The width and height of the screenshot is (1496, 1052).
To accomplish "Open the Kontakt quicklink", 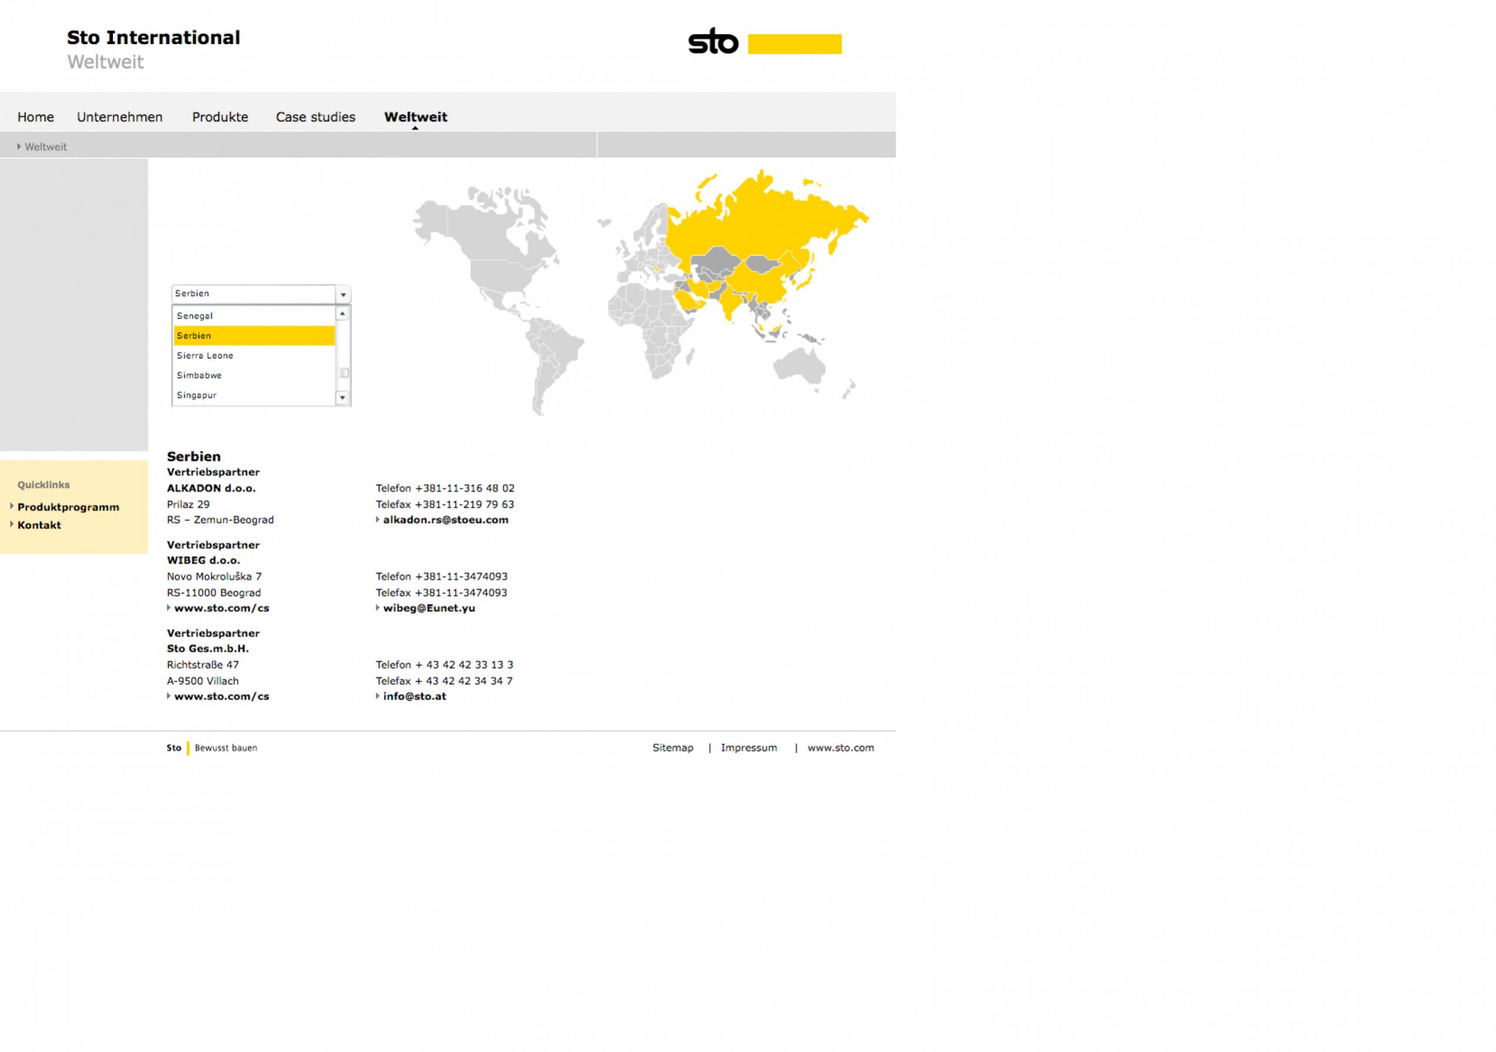I will 39,525.
